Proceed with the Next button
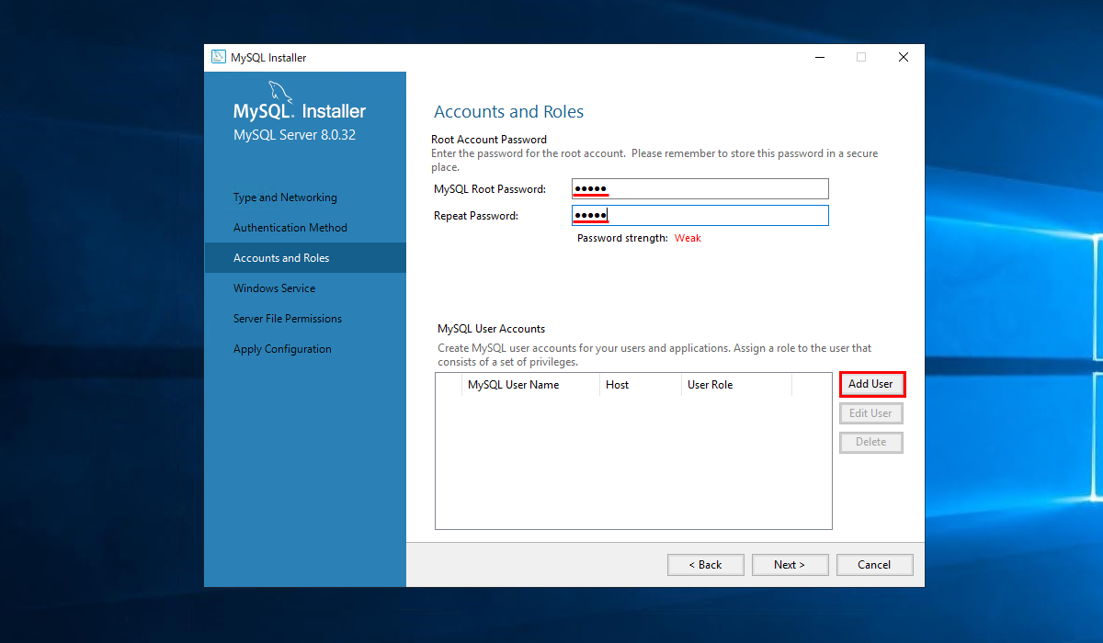The image size is (1103, 643). click(790, 565)
